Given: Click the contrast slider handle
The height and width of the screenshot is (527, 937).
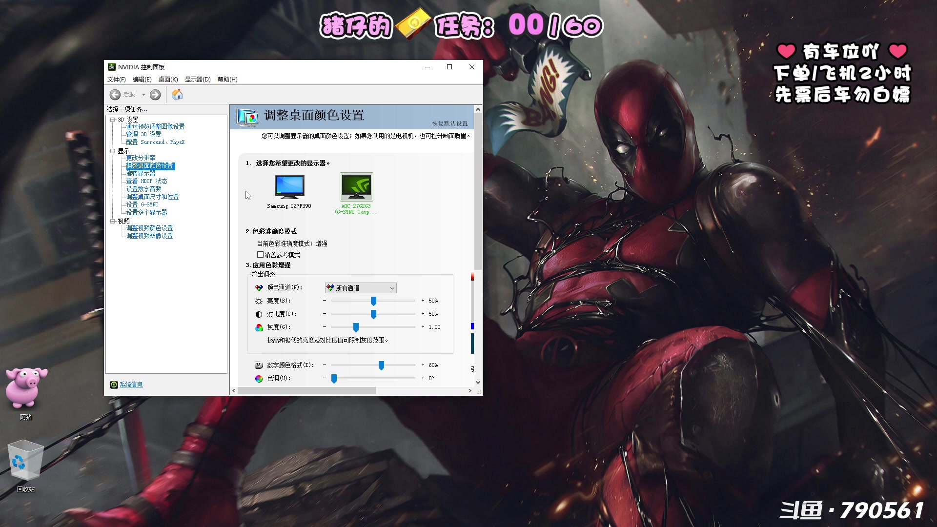Looking at the screenshot, I should (x=373, y=314).
